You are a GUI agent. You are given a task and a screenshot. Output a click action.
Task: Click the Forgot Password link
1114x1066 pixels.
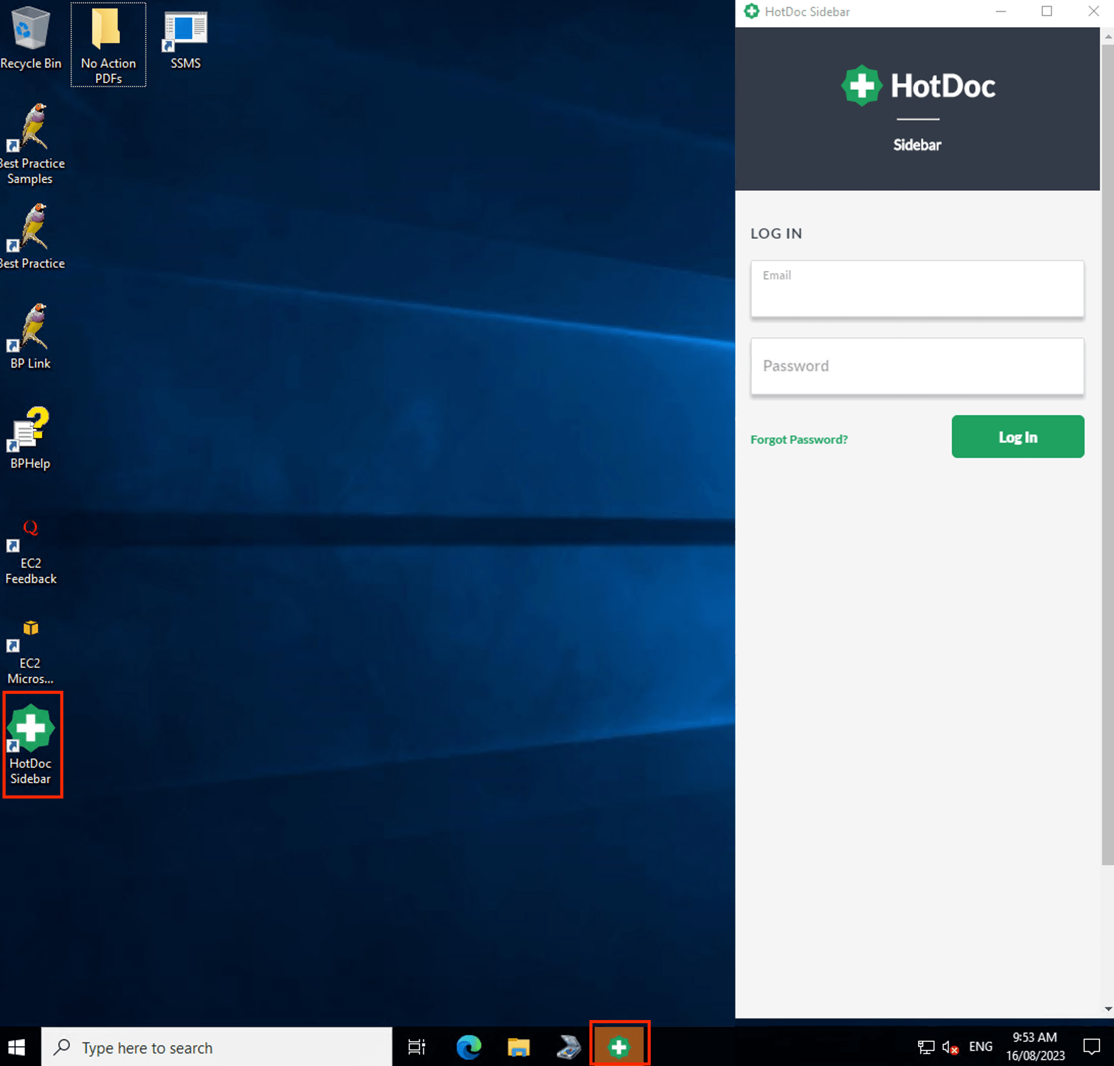(x=799, y=439)
